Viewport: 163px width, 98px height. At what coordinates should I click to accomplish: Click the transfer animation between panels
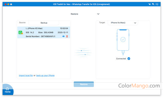pyautogui.click(x=83, y=53)
